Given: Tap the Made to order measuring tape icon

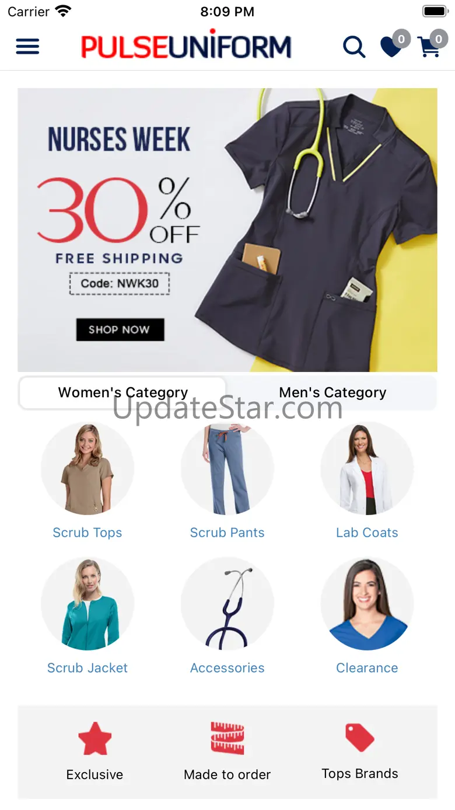Looking at the screenshot, I should (x=228, y=738).
